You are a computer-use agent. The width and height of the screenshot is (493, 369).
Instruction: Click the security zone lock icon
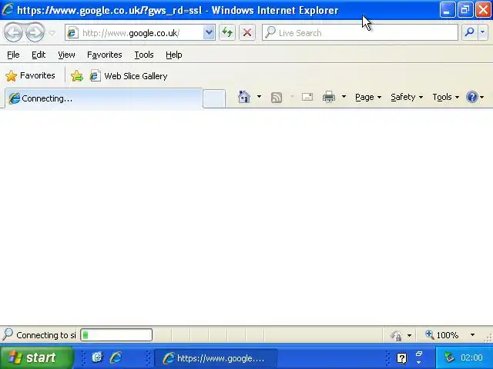[x=397, y=335]
